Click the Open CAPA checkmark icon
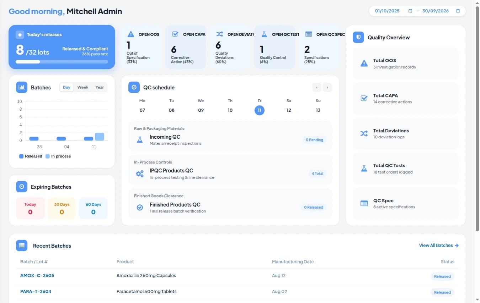This screenshot has height=303, width=480. point(175,34)
